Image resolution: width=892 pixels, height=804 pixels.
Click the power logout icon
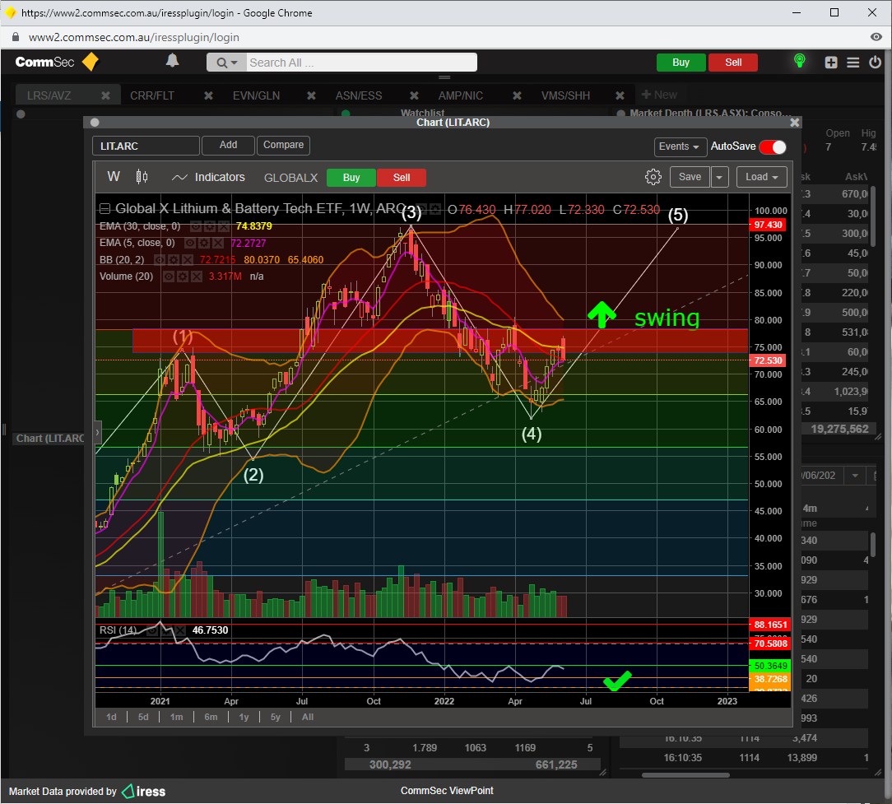click(x=875, y=63)
